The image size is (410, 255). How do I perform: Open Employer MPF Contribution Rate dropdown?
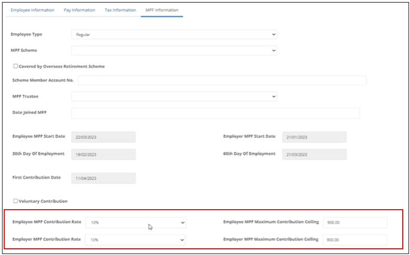[135, 240]
